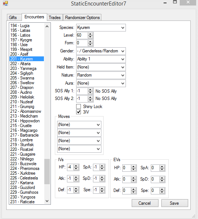
Task: Expand the Held Item dropdown
Action: click(x=101, y=67)
